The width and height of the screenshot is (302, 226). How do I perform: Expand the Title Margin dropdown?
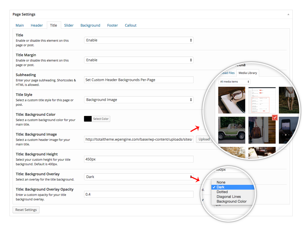[139, 60]
